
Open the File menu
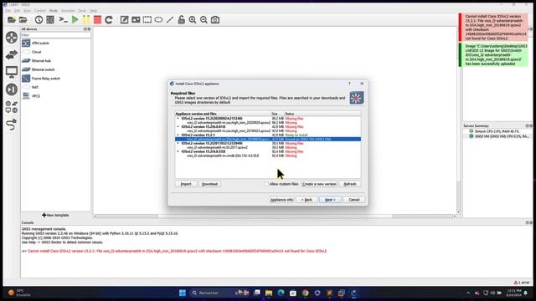(x=8, y=11)
